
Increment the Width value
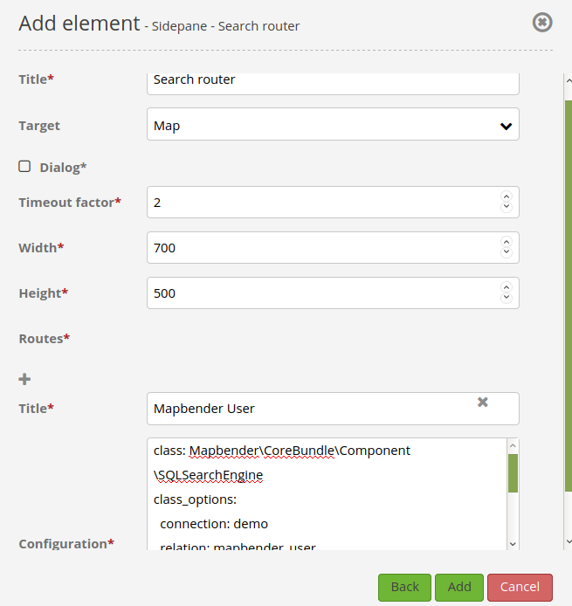[x=506, y=243]
